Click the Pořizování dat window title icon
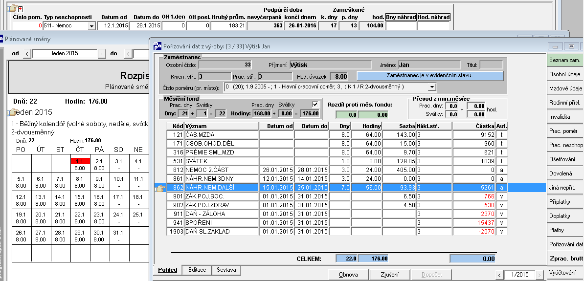The image size is (584, 281). pos(157,46)
